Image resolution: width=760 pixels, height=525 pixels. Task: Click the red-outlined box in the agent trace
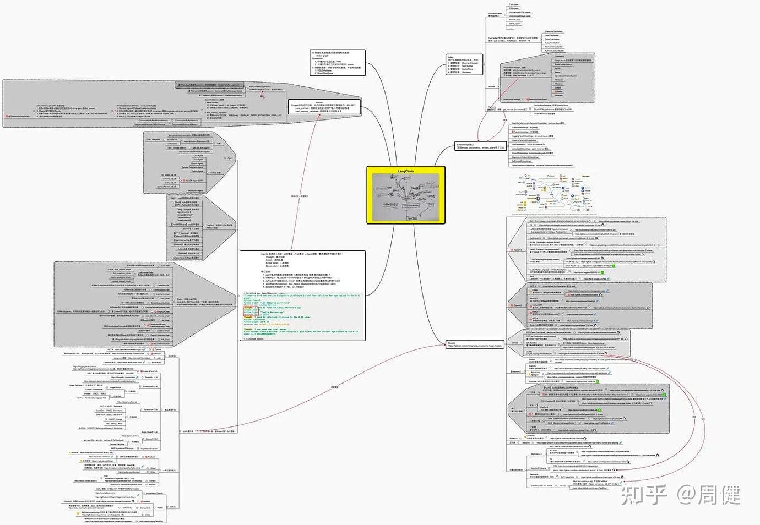(x=249, y=311)
